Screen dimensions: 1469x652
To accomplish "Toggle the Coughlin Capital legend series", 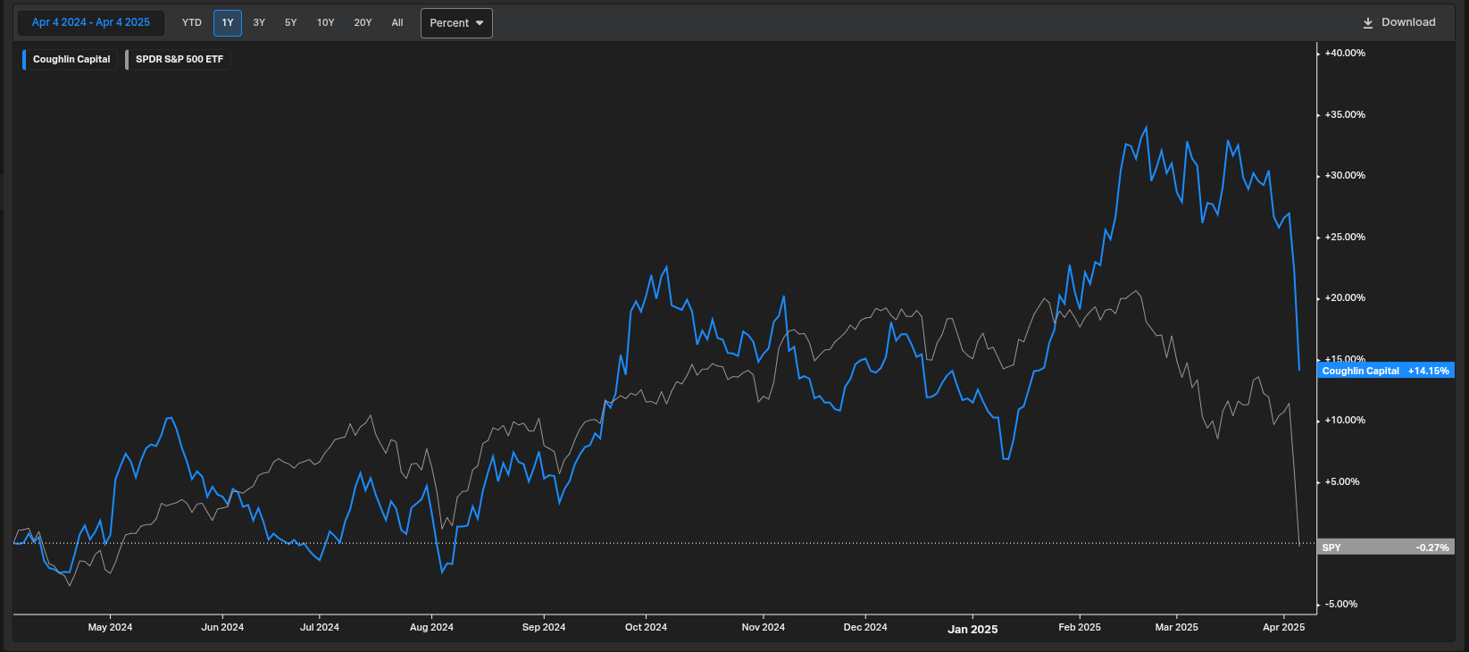I will pos(71,60).
